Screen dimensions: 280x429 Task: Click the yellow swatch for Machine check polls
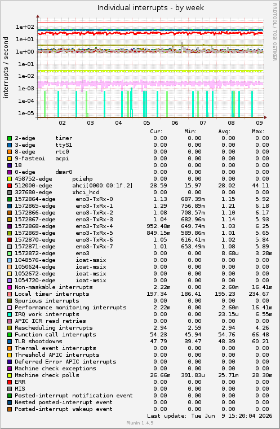pos(10,375)
